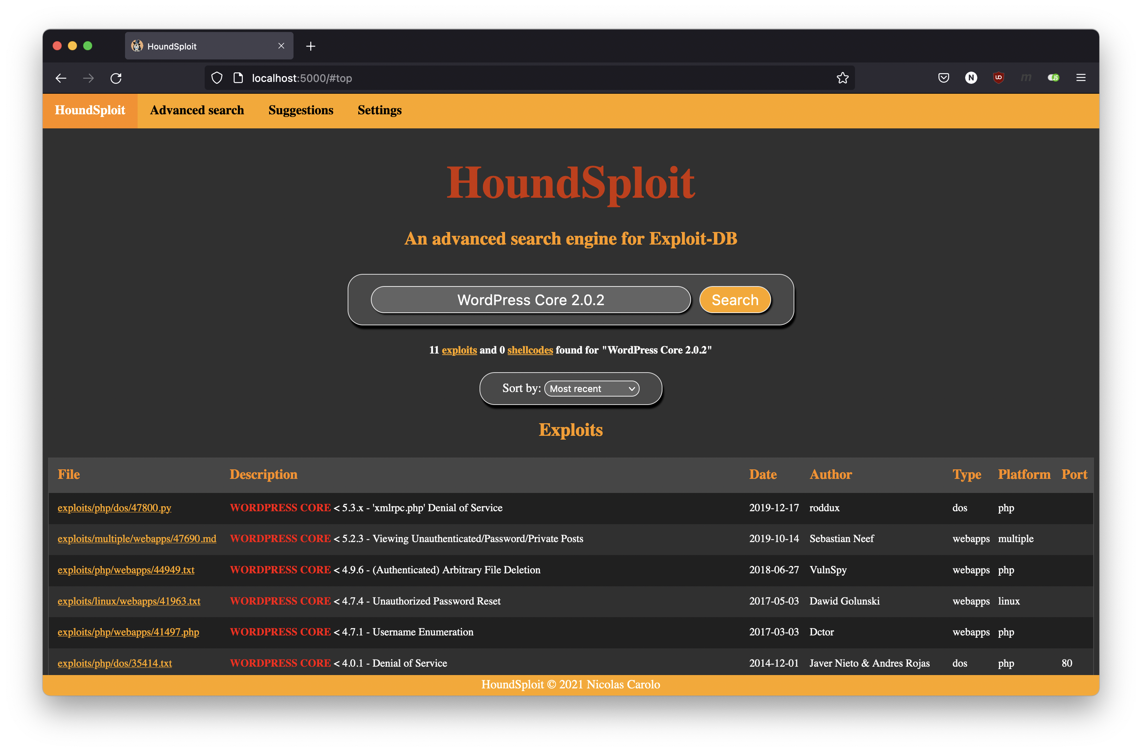Go back to the previous page
The height and width of the screenshot is (752, 1142).
point(61,78)
